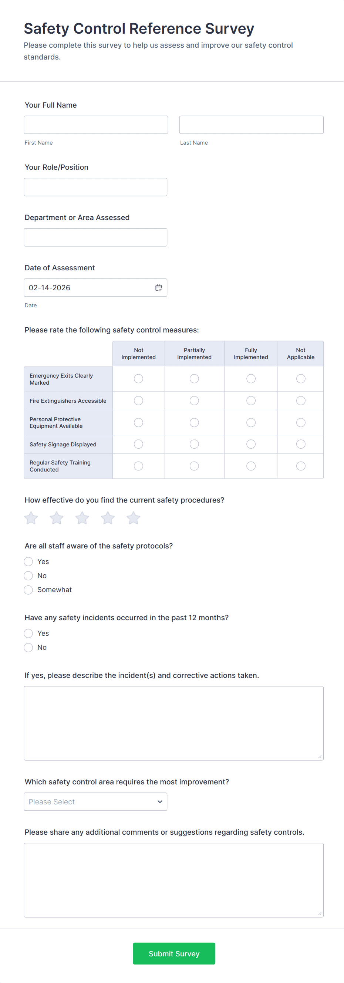Focus the First Name input field
This screenshot has width=344, height=983.
click(x=96, y=125)
